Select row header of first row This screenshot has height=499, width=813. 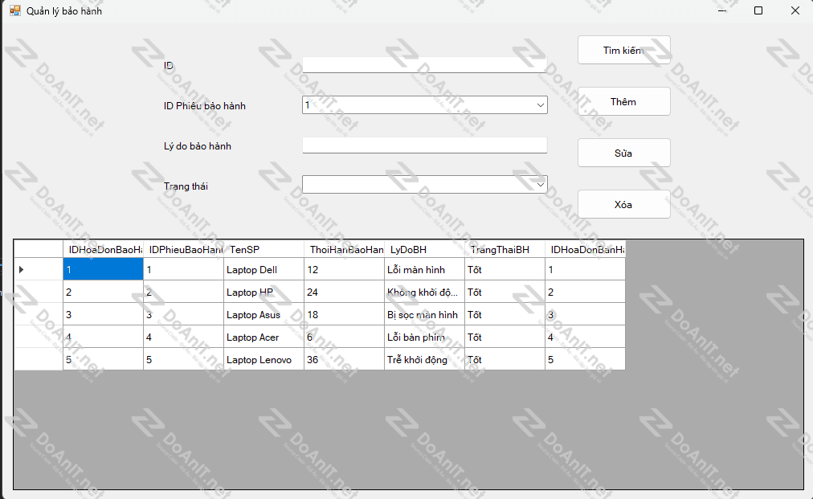click(38, 270)
